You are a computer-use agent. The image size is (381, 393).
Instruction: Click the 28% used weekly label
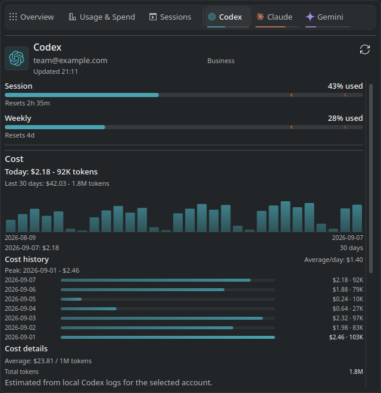(345, 118)
